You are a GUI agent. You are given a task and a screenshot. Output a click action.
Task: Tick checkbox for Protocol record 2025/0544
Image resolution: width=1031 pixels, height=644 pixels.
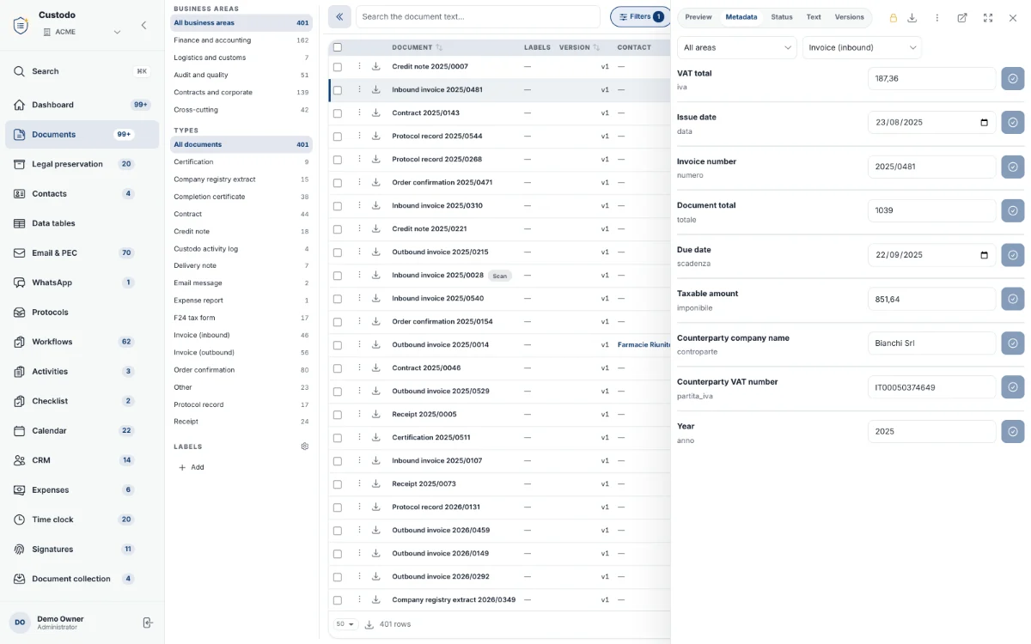[x=338, y=137]
